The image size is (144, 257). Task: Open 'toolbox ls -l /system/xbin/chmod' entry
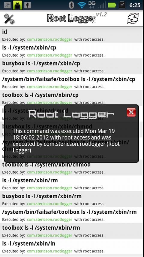coord(71,168)
